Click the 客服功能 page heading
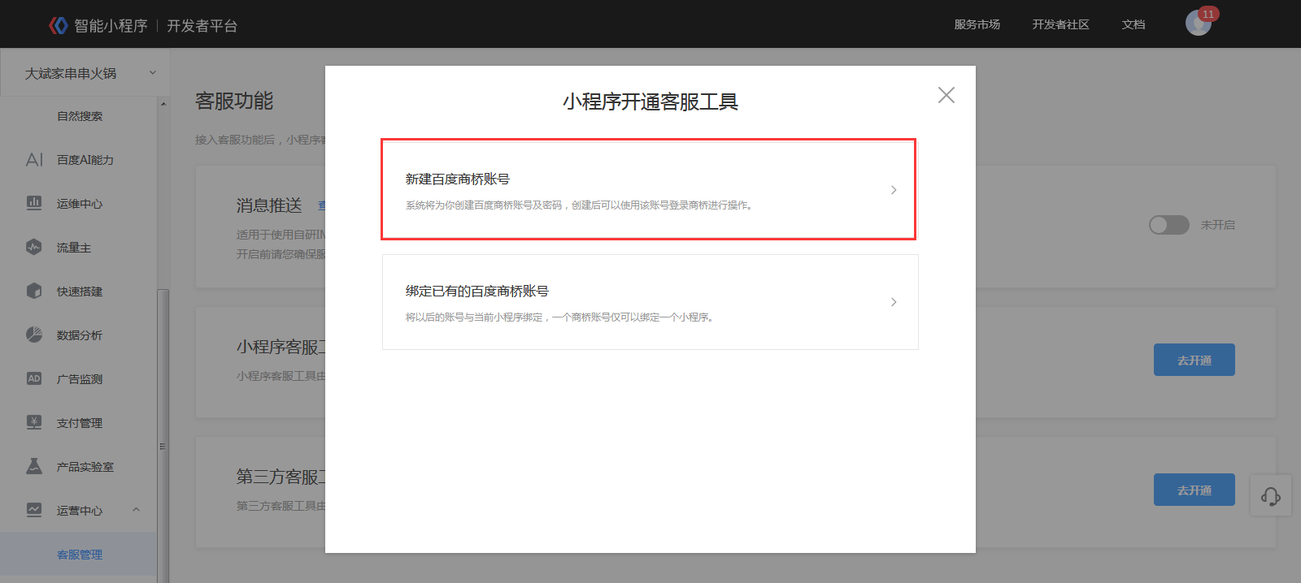 coord(234,101)
